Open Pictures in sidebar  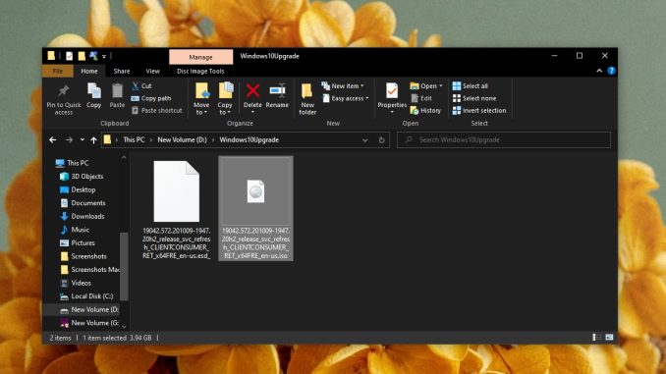(x=78, y=243)
